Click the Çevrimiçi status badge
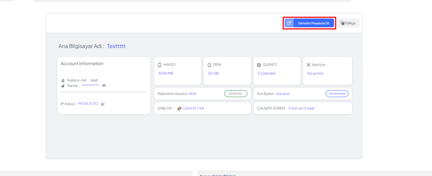The image size is (432, 176). (x=236, y=94)
